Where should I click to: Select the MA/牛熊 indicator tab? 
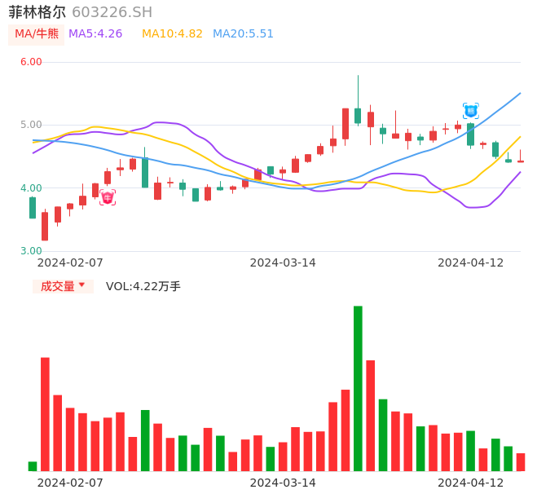37,34
